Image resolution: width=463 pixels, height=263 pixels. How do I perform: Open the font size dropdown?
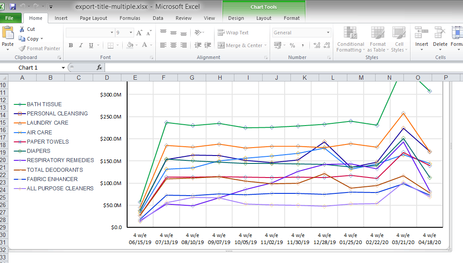point(131,33)
